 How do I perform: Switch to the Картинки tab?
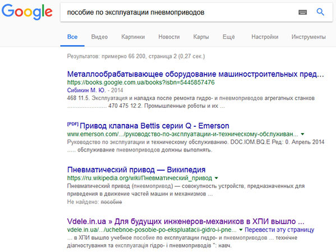pos(133,37)
